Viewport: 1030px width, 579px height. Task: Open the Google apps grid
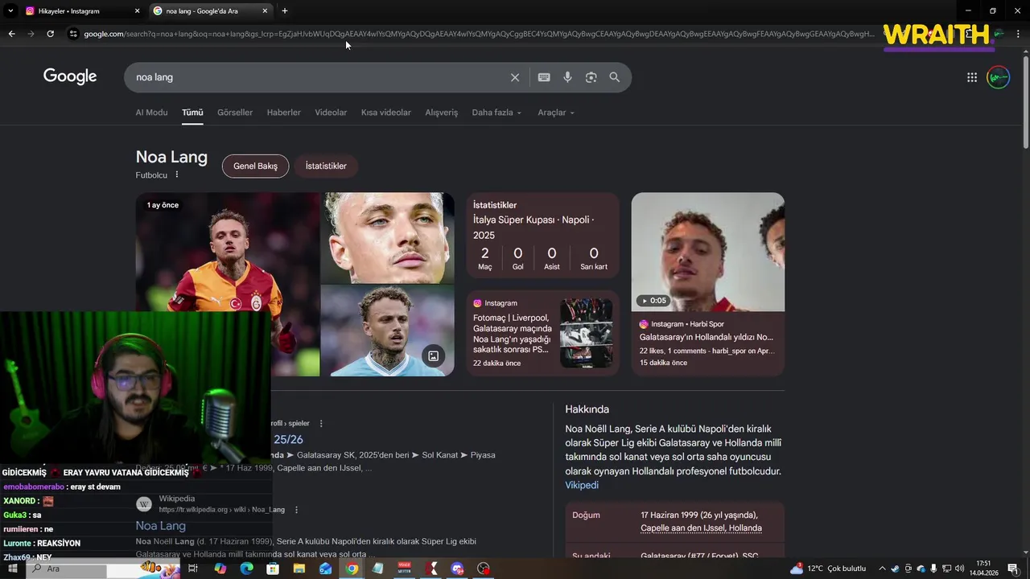click(972, 77)
